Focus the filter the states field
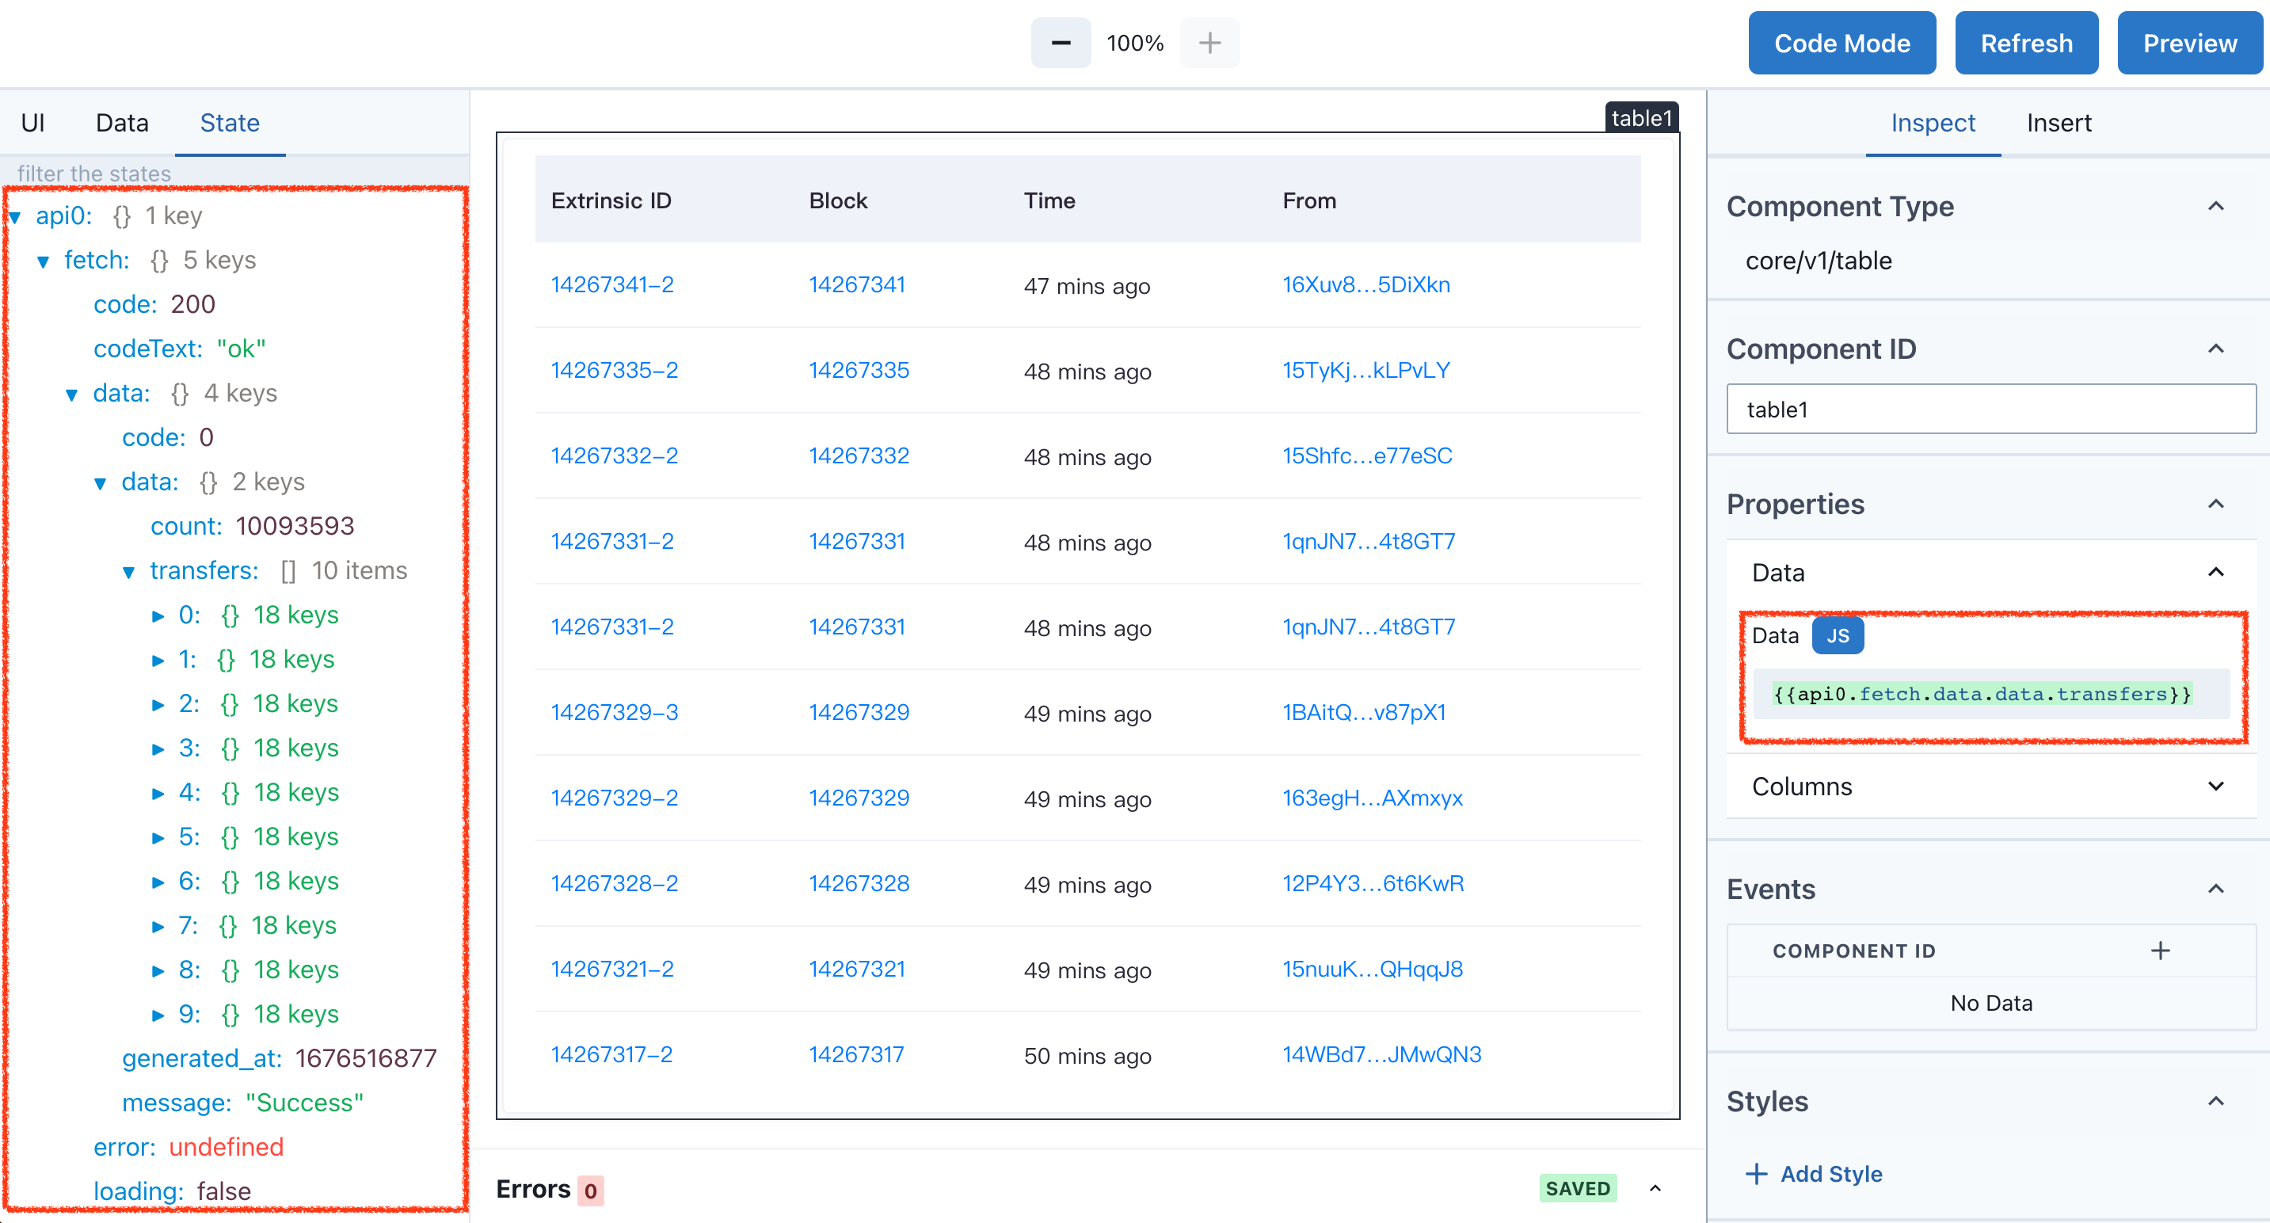The image size is (2270, 1223). pos(234,173)
